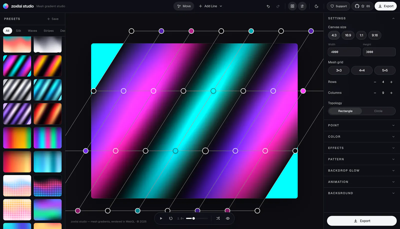Image resolution: width=400 pixels, height=229 pixels.
Task: Toggle the grid layout icon in toolbar
Action: [x=292, y=6]
